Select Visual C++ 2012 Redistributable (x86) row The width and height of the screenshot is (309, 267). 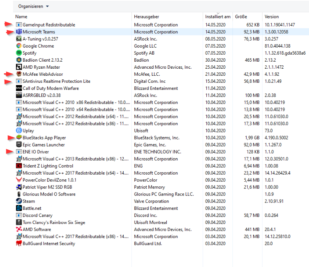(162, 124)
